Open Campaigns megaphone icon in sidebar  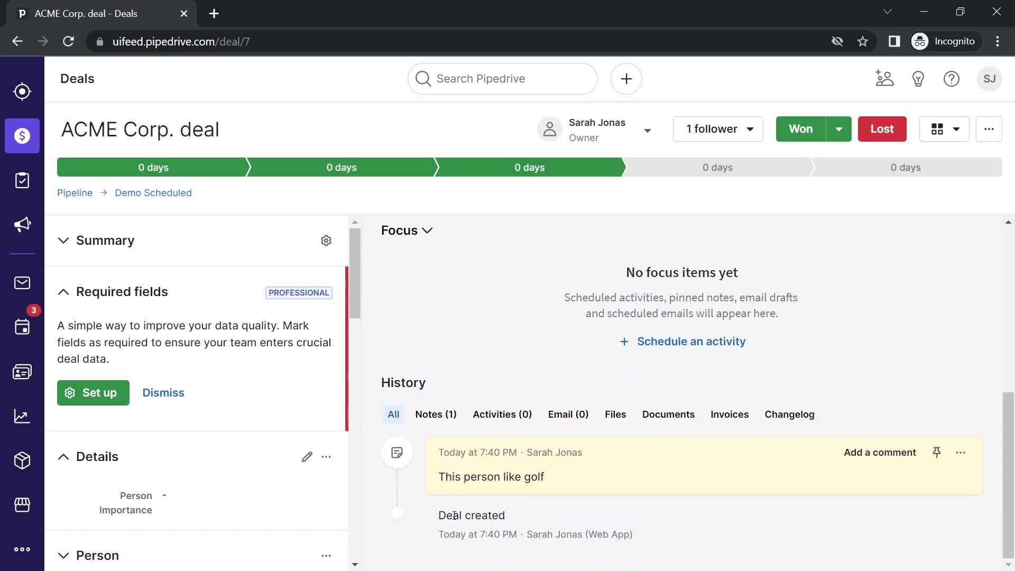point(22,225)
